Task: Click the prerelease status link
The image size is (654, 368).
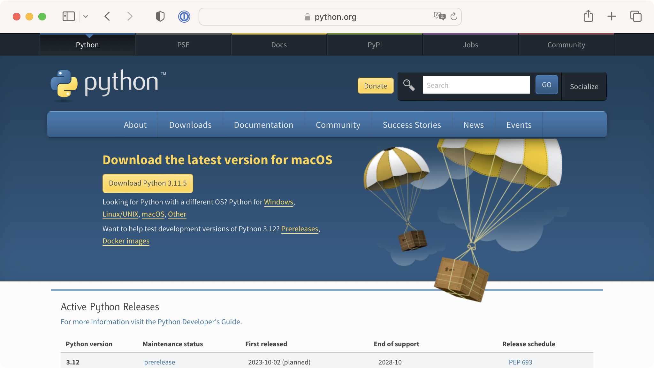Action: tap(159, 362)
